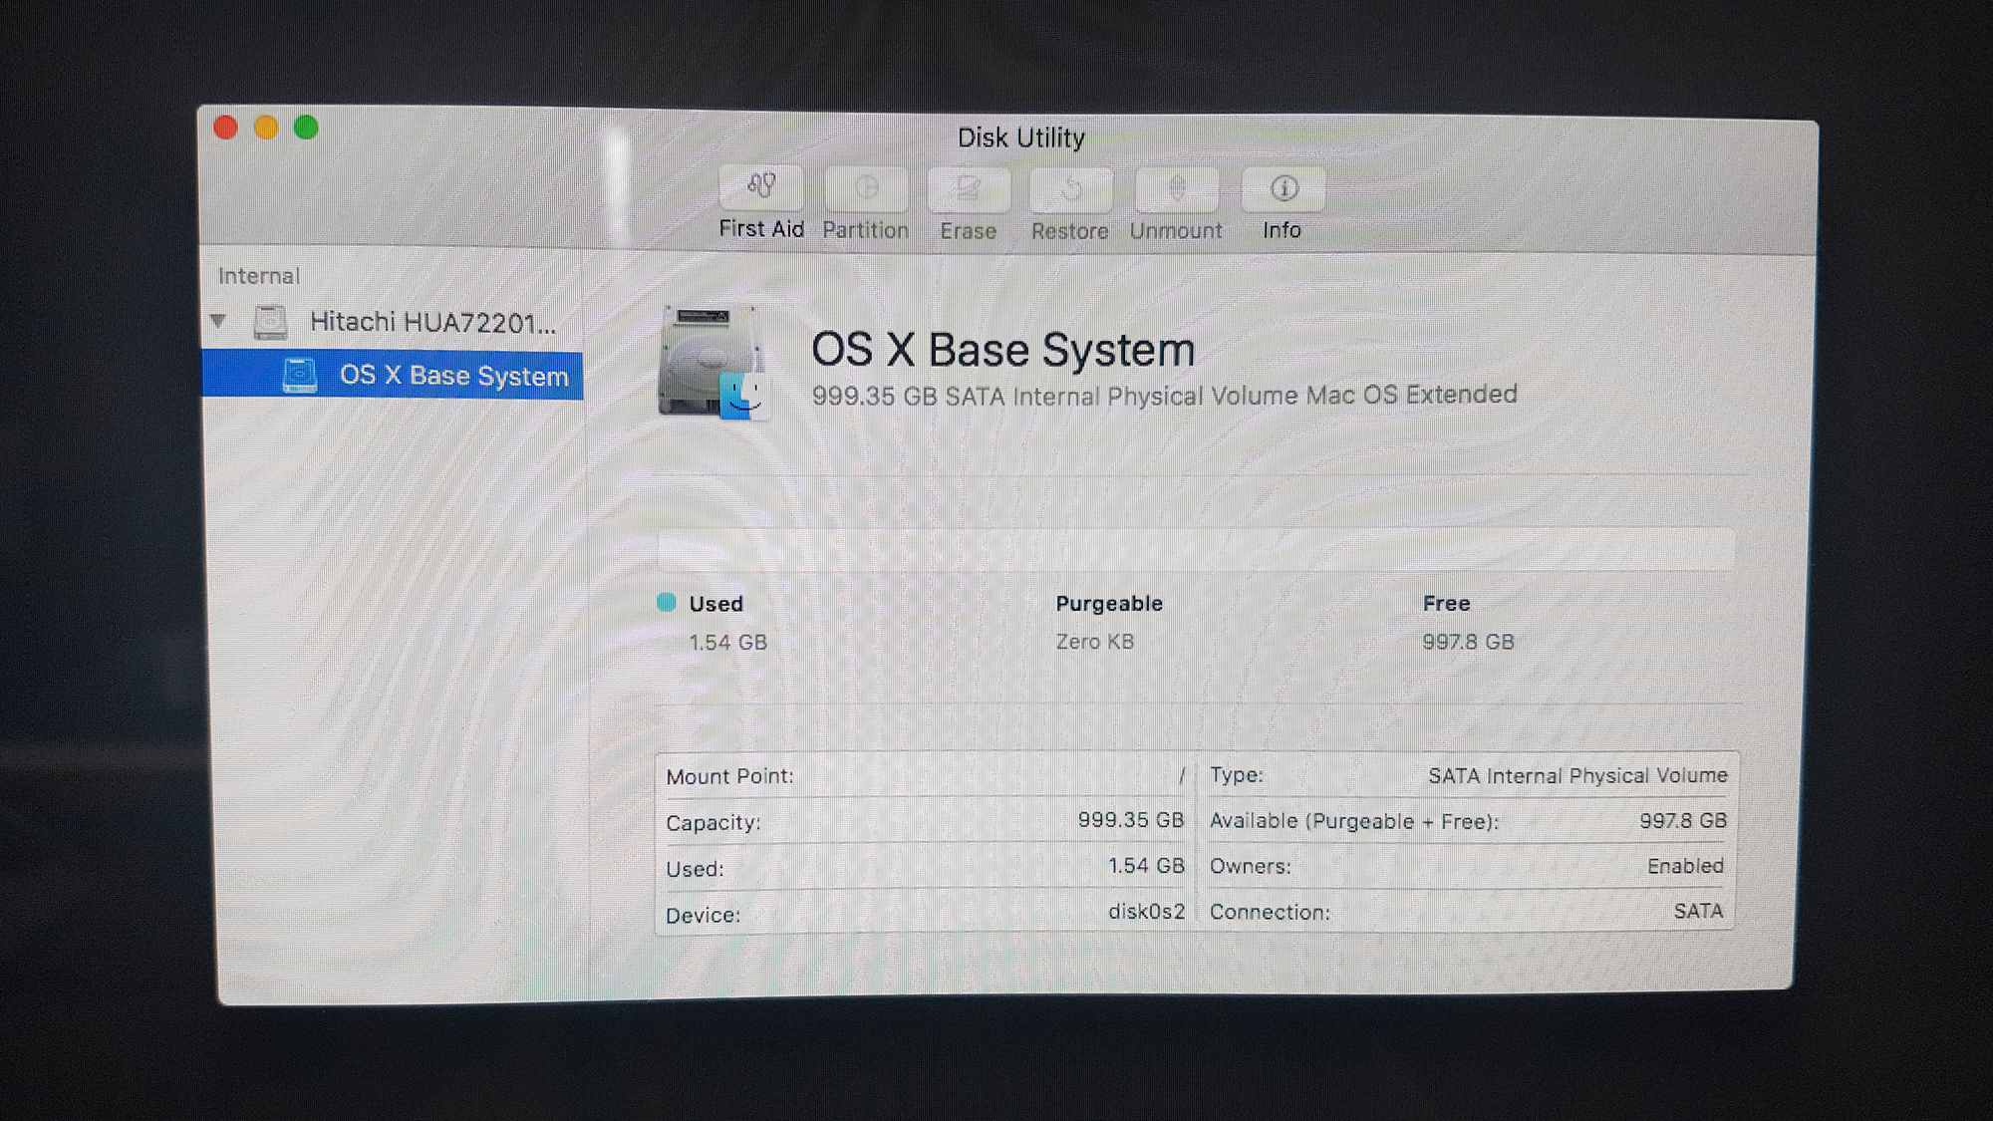The image size is (1993, 1121).
Task: Select the Hitachi drive icon in sidebar
Action: point(270,322)
